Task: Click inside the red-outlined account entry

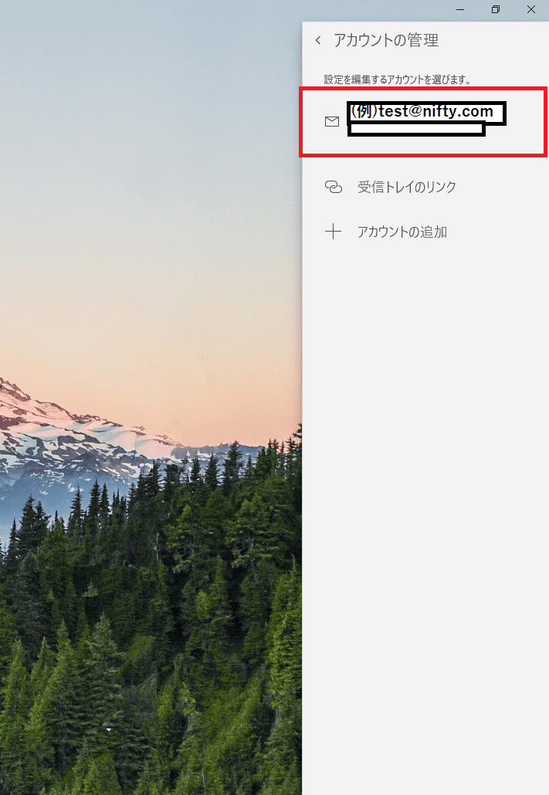Action: click(423, 122)
